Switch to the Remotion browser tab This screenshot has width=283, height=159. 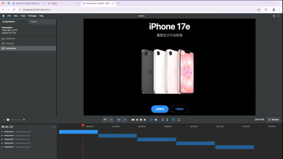tap(28, 3)
